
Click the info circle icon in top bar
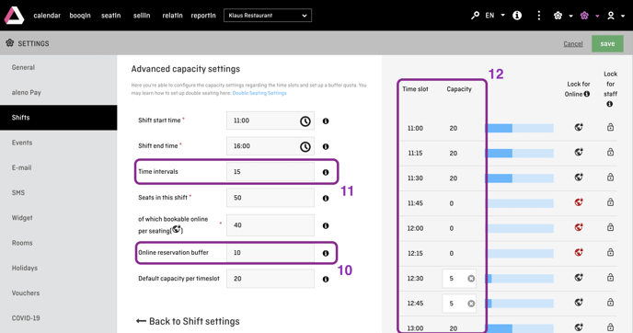click(517, 16)
